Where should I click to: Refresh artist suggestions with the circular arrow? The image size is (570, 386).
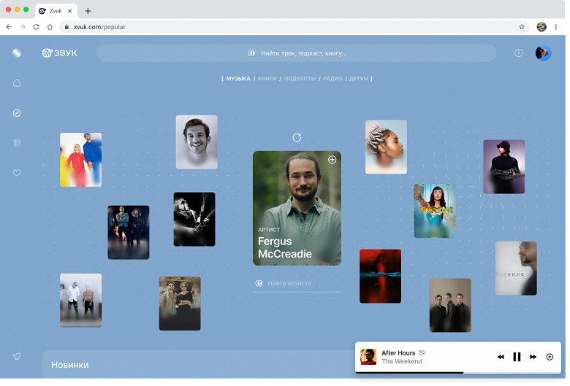tap(297, 137)
